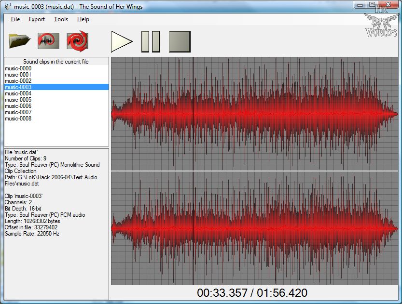
Task: Close the Sound of Her Wings window
Action: tap(388, 5)
